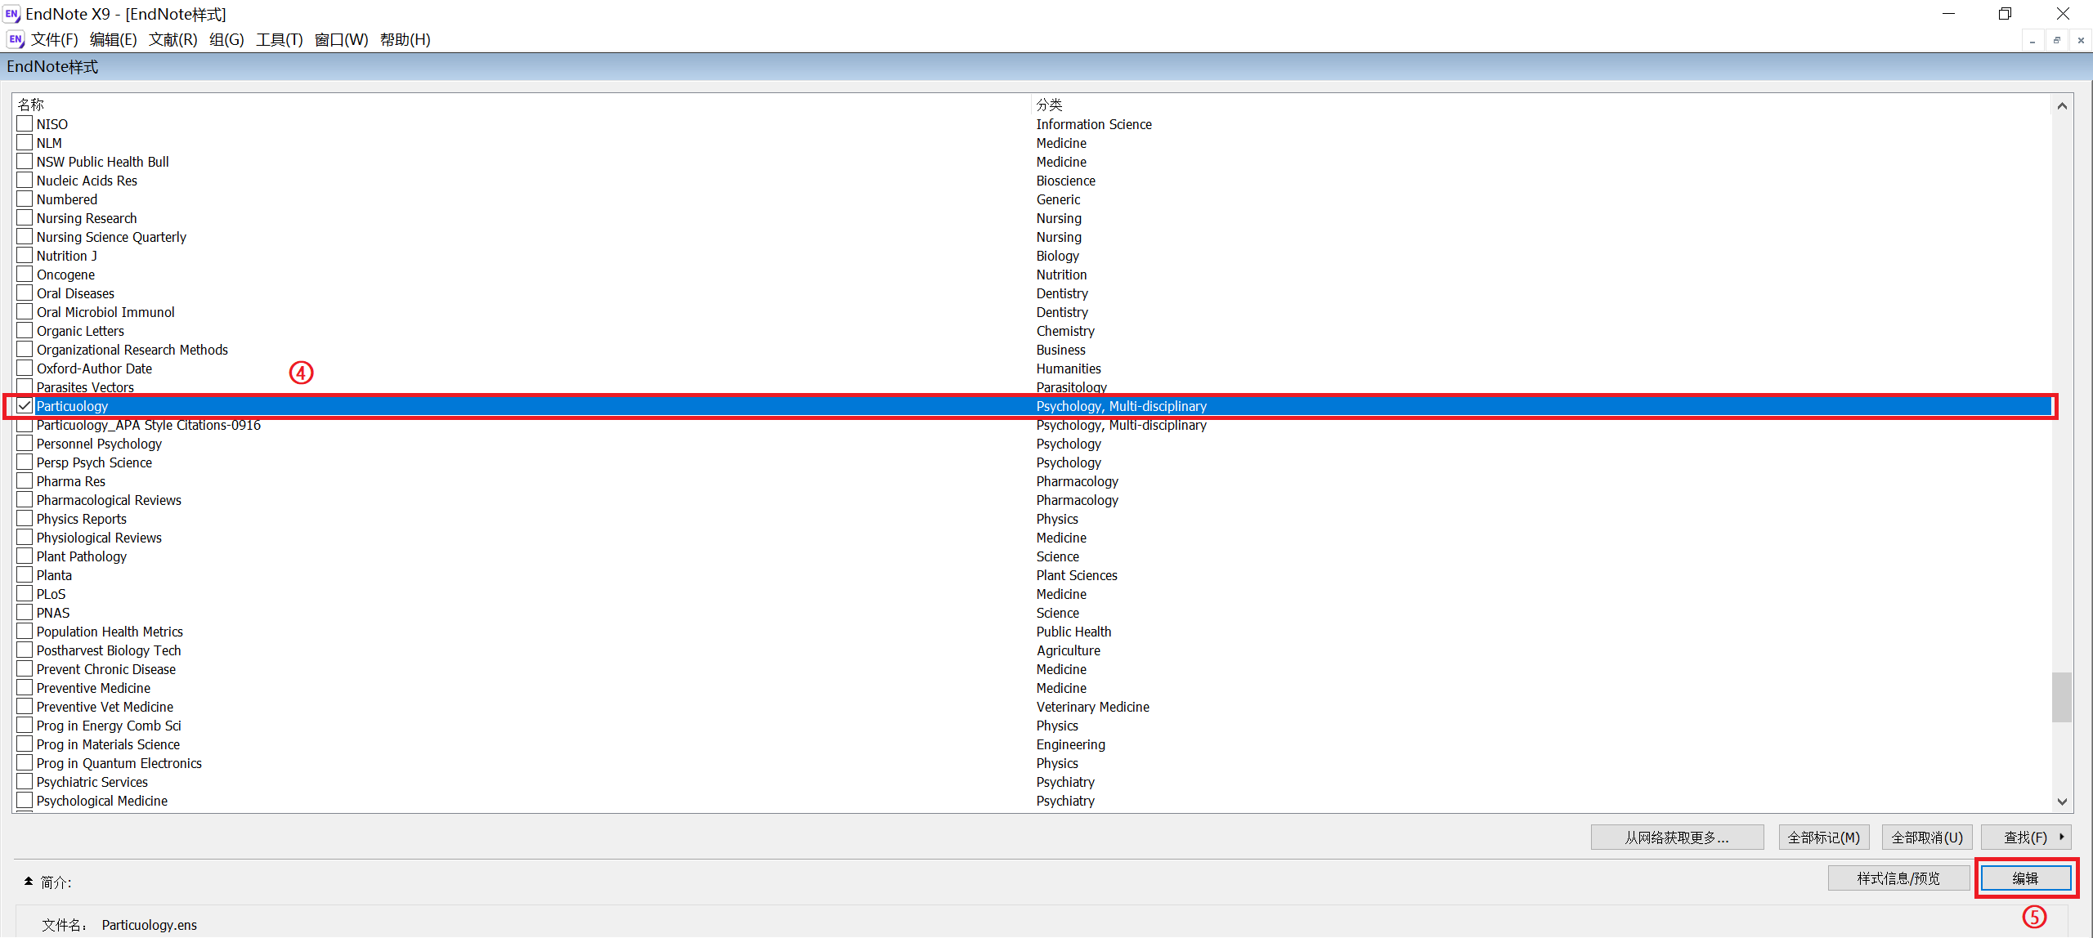Open the EndNote icon in the menu bar
Viewport: 2093px width, 938px height.
(15, 39)
